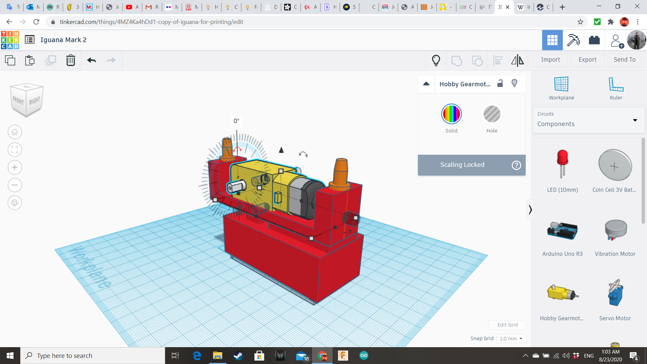
Task: Click the Export button
Action: tap(587, 60)
